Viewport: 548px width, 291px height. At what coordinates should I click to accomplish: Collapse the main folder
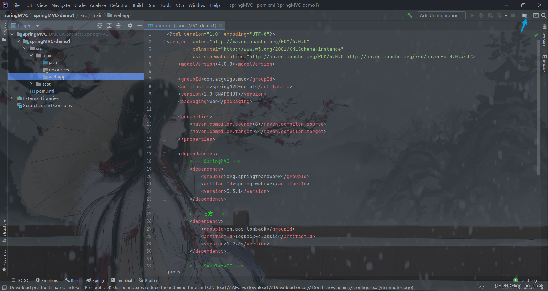[31, 55]
